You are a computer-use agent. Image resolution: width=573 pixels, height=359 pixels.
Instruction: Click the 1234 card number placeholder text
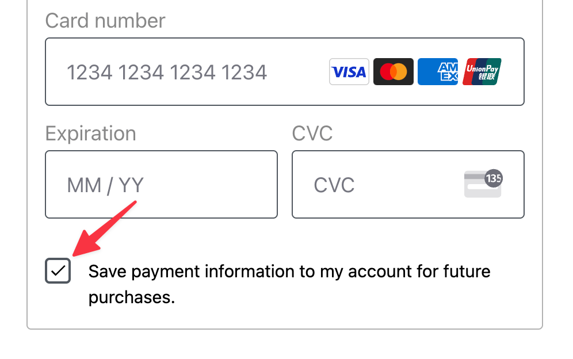(x=167, y=72)
